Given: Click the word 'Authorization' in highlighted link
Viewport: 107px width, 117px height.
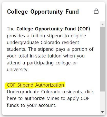Looking at the screenshot, I should 50,85.
